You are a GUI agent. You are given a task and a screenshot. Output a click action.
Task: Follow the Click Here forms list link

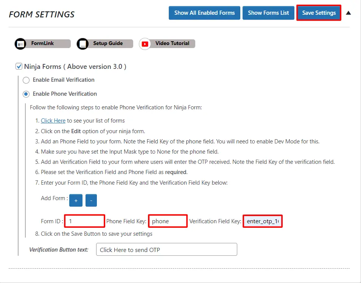point(53,121)
